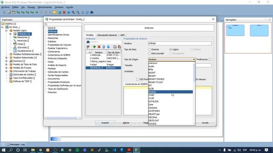Screen dimensions: 273x153
Task: Switch to Descripción General tab
Action: pyautogui.click(x=107, y=35)
